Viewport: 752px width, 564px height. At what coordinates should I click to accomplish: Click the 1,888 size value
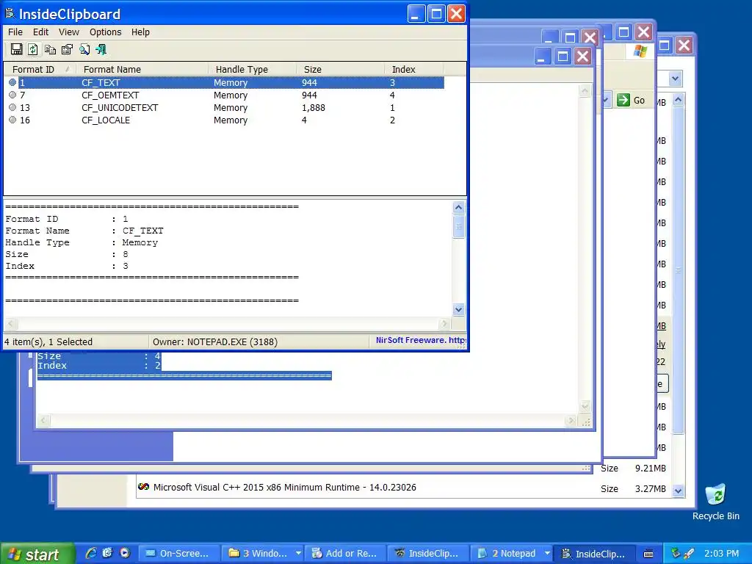click(x=313, y=107)
